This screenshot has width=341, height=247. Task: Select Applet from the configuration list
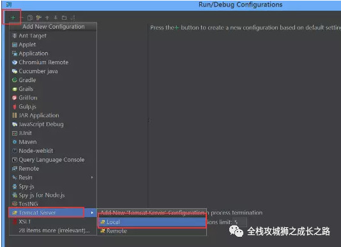click(53, 45)
